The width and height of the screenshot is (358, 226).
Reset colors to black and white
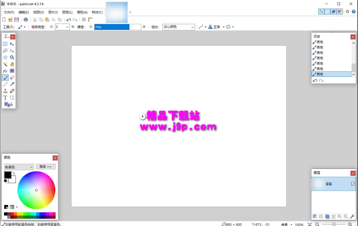6,181
